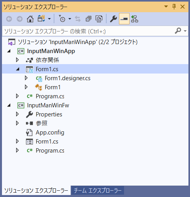Expand Program.cs under InputManWinApp

[17, 96]
